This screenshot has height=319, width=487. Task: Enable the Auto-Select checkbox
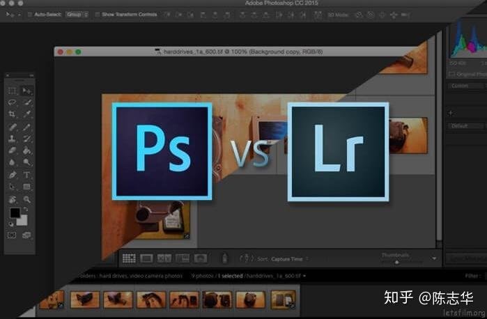(30, 15)
